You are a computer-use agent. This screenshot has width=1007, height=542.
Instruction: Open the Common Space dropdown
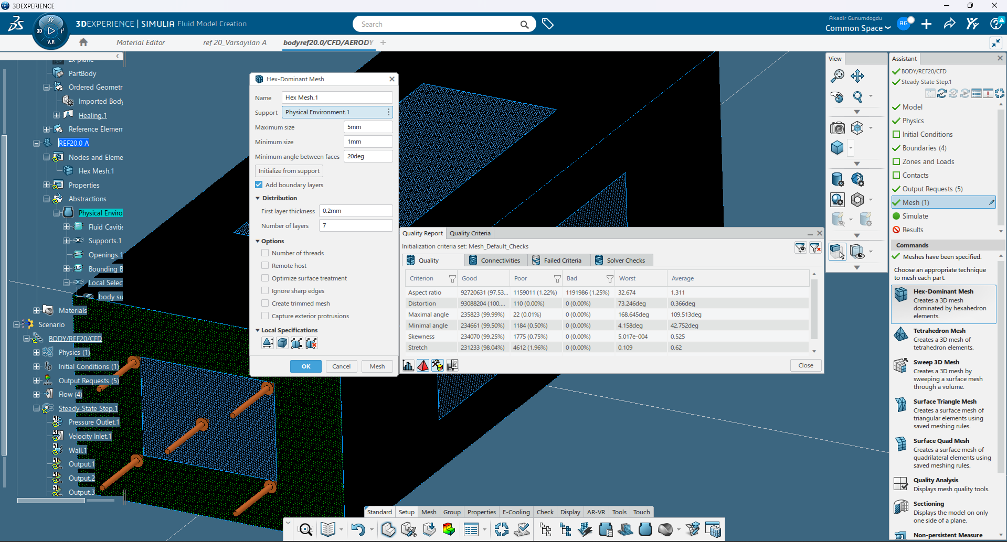pos(858,28)
